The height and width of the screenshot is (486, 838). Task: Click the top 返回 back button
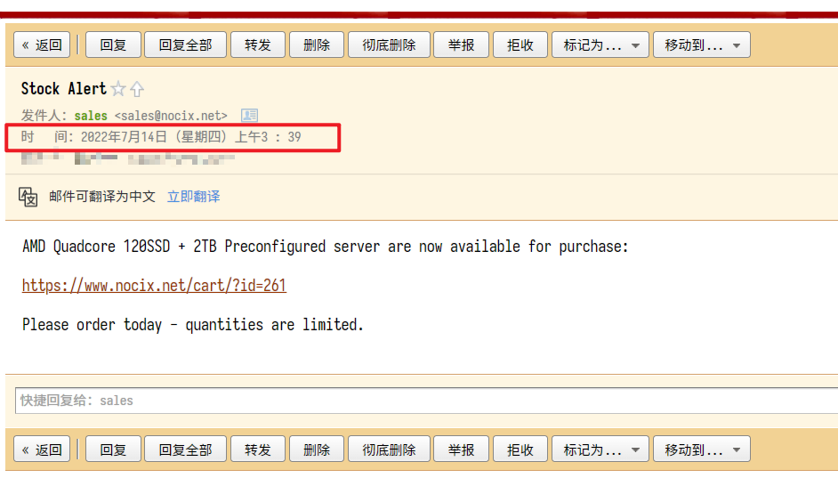click(42, 45)
